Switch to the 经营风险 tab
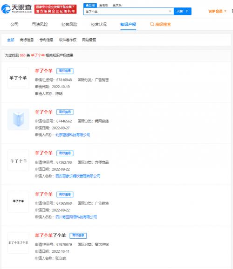The width and height of the screenshot is (233, 269). tap(69, 24)
